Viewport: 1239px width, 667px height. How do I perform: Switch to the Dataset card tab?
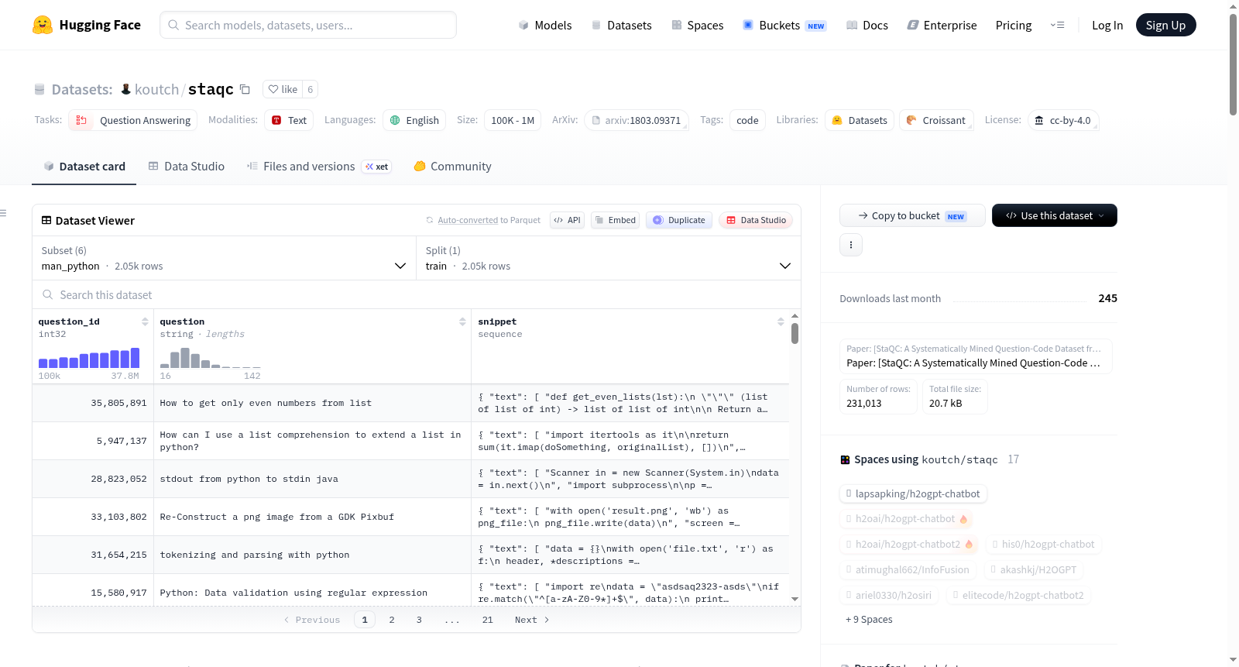tap(84, 167)
